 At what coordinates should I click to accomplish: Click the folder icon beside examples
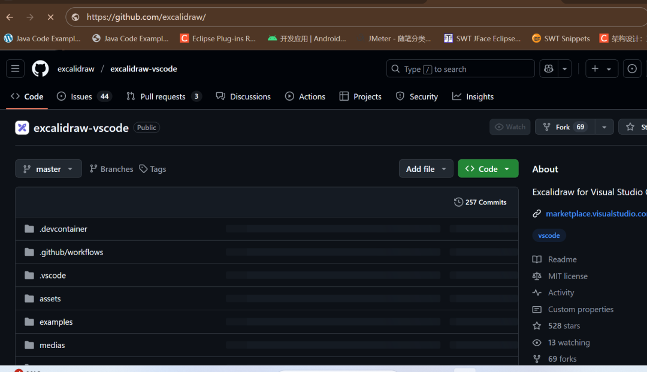[29, 322]
